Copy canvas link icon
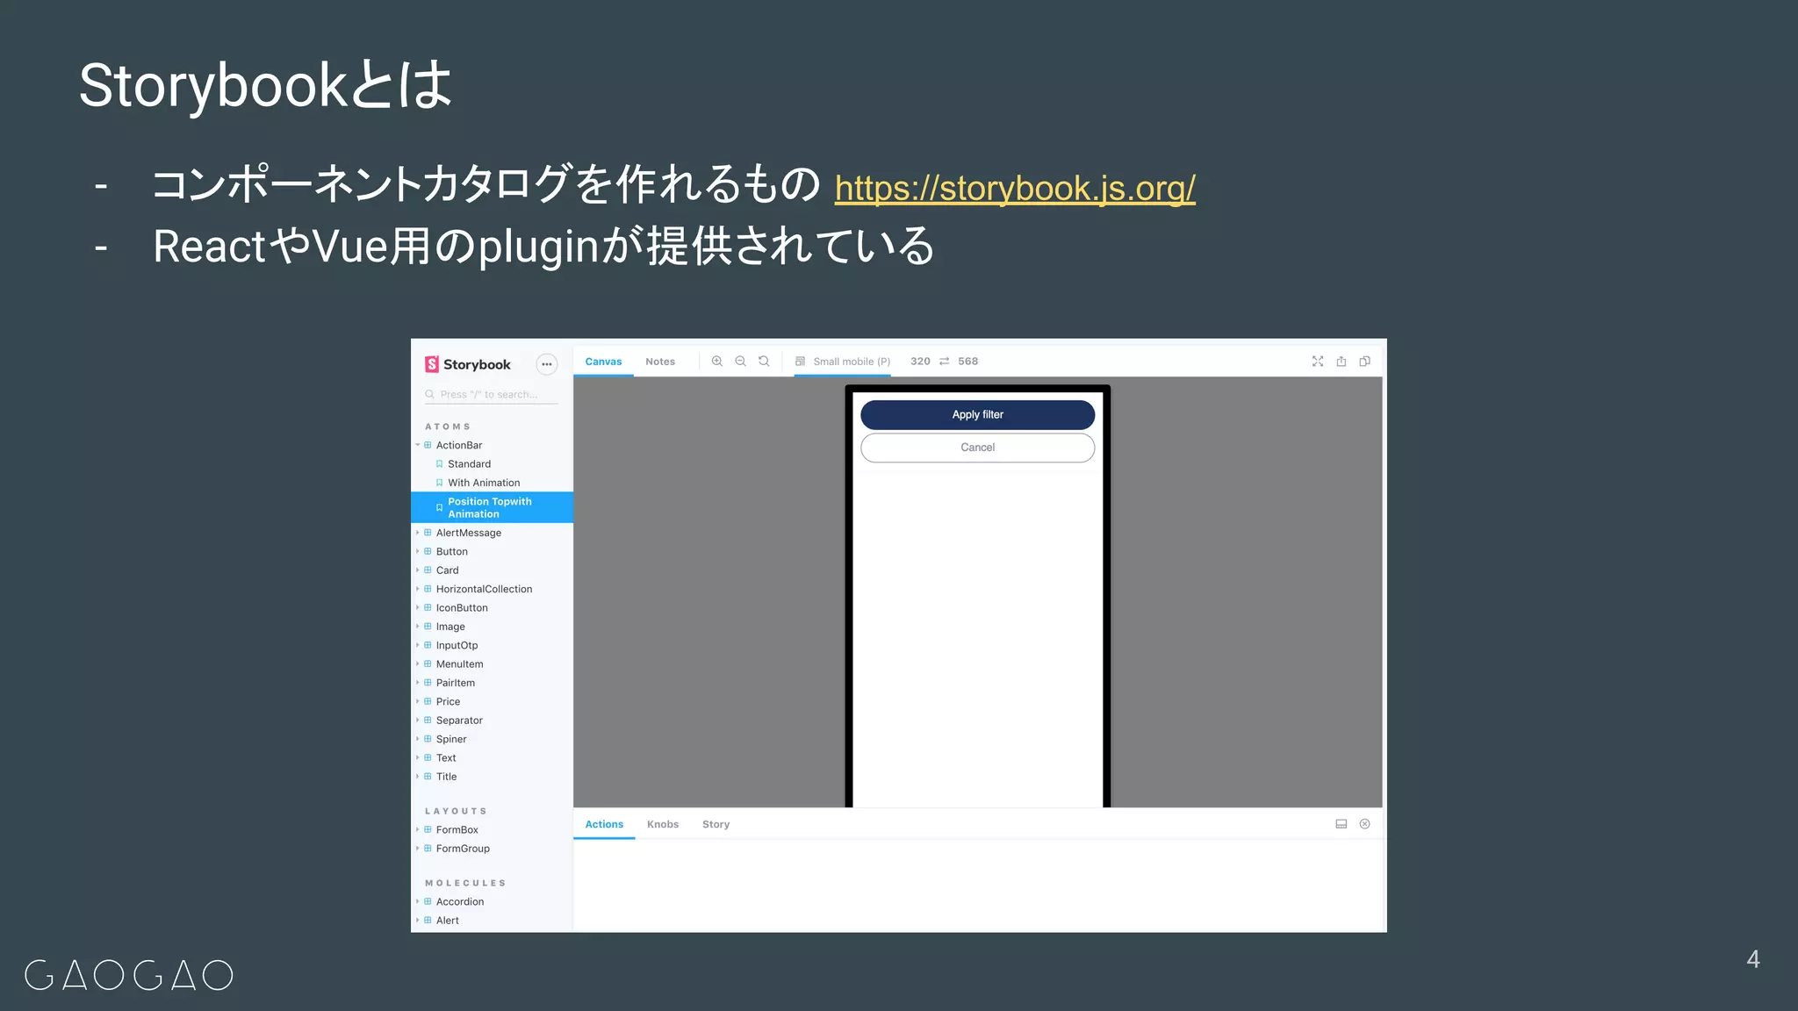Image resolution: width=1798 pixels, height=1011 pixels. [x=1365, y=362]
